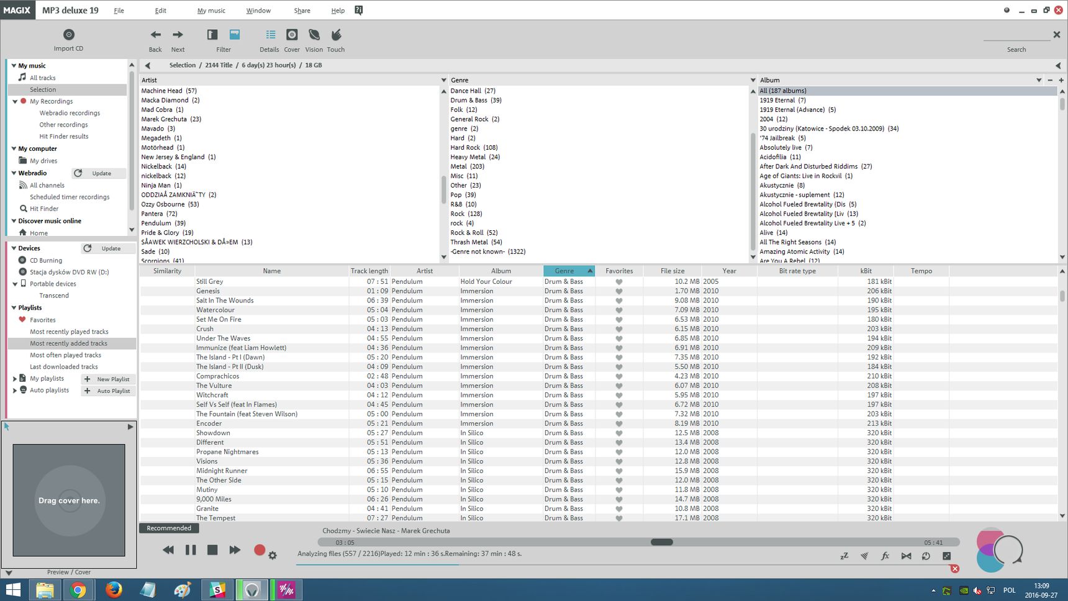The image size is (1068, 601).
Task: Open the Album column dropdown arrow
Action: pos(1038,80)
